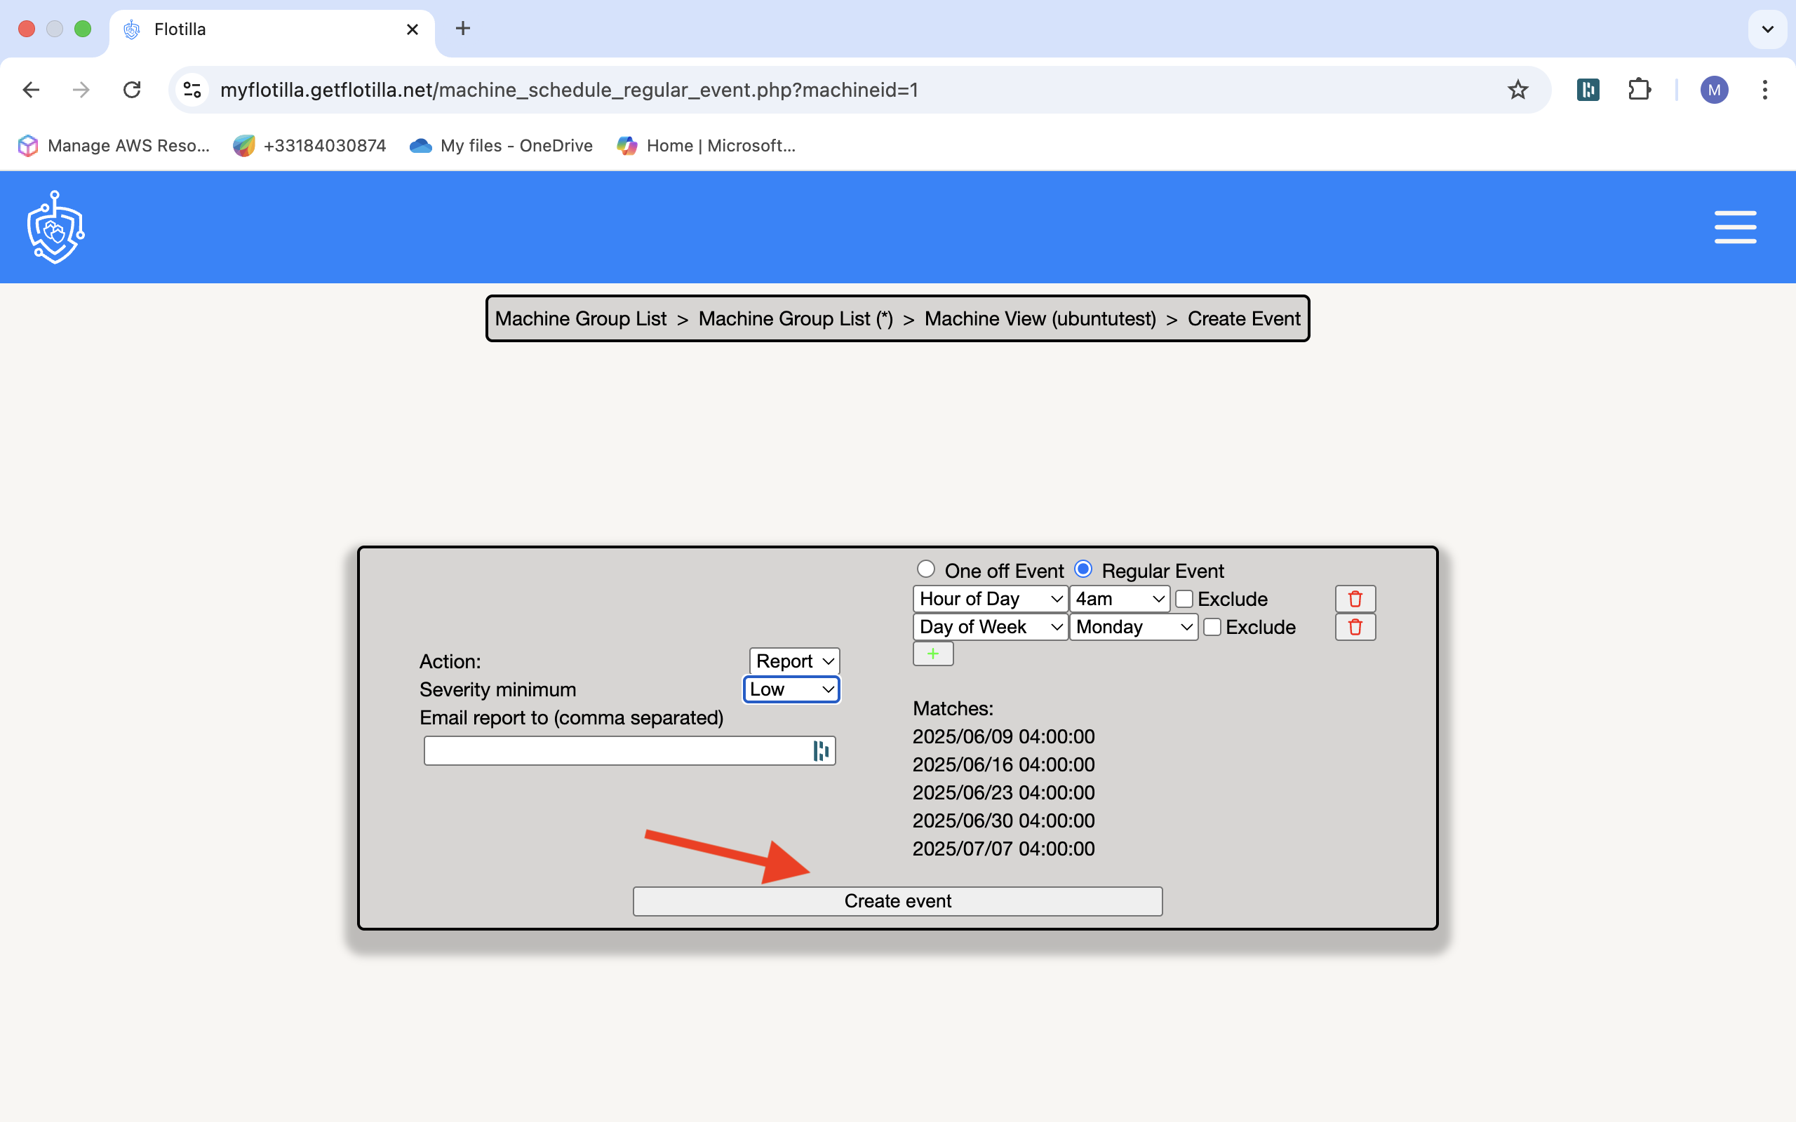Open the Severity minimum dropdown
The height and width of the screenshot is (1122, 1796).
(791, 689)
